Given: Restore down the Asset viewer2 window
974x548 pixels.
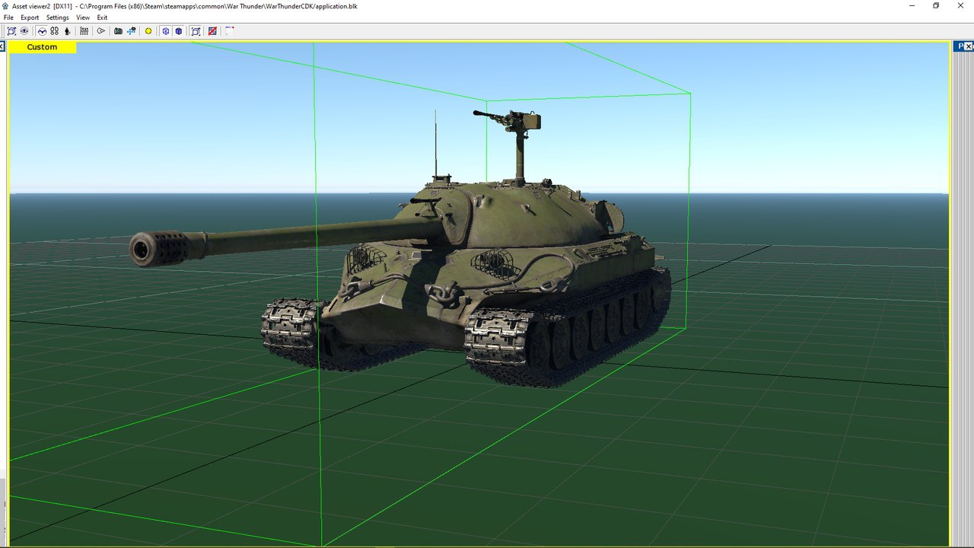Looking at the screenshot, I should coord(936,5).
